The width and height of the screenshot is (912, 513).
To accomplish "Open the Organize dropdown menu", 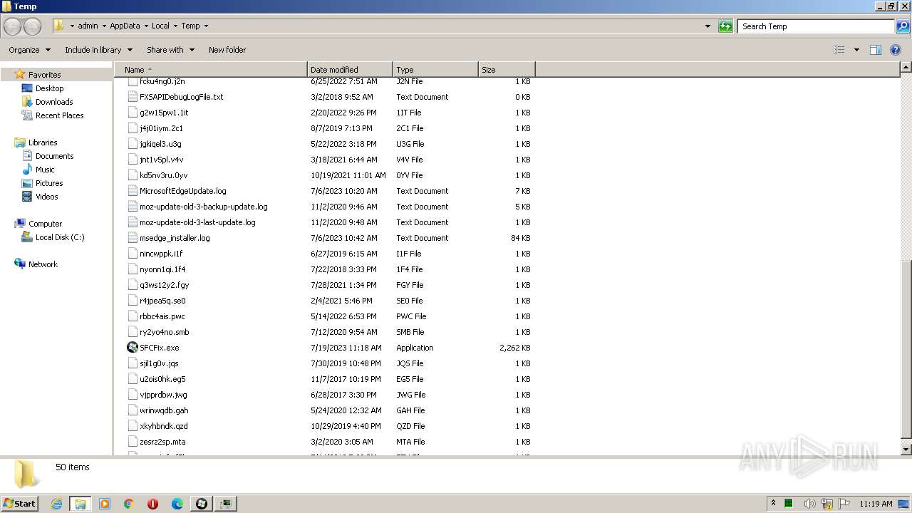I will pyautogui.click(x=29, y=50).
